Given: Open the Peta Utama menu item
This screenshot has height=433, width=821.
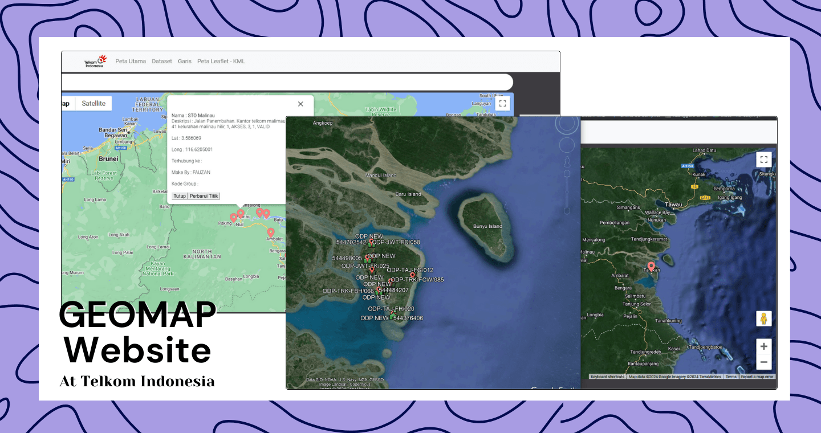Looking at the screenshot, I should [x=131, y=62].
